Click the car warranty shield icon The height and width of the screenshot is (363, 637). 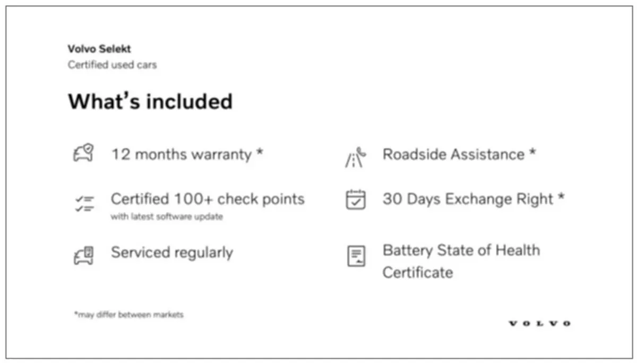(x=83, y=154)
